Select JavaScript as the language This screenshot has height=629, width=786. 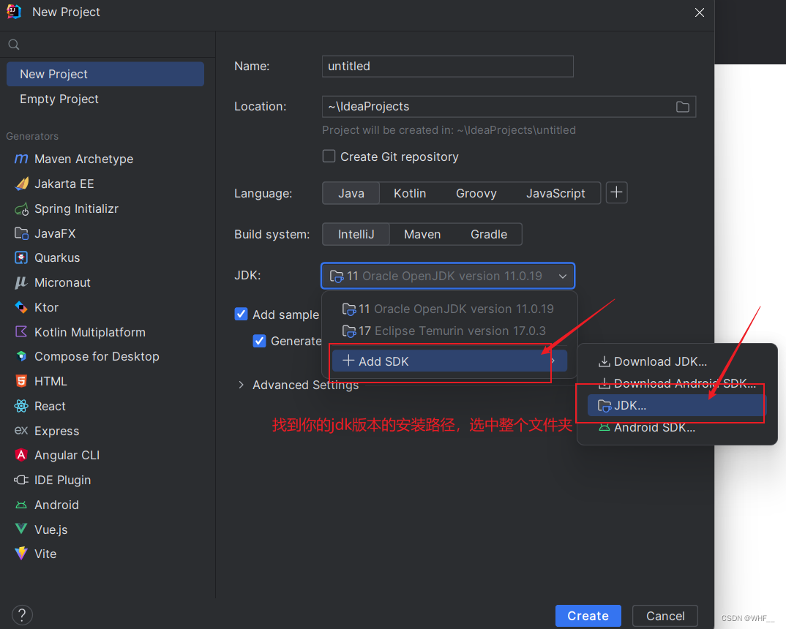coord(555,193)
